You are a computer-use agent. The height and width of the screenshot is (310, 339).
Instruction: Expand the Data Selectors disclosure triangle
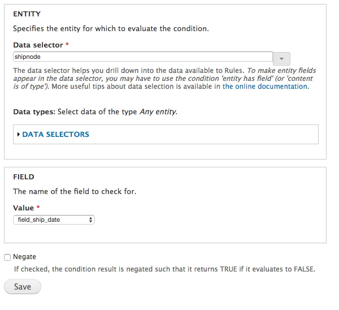[x=19, y=135]
